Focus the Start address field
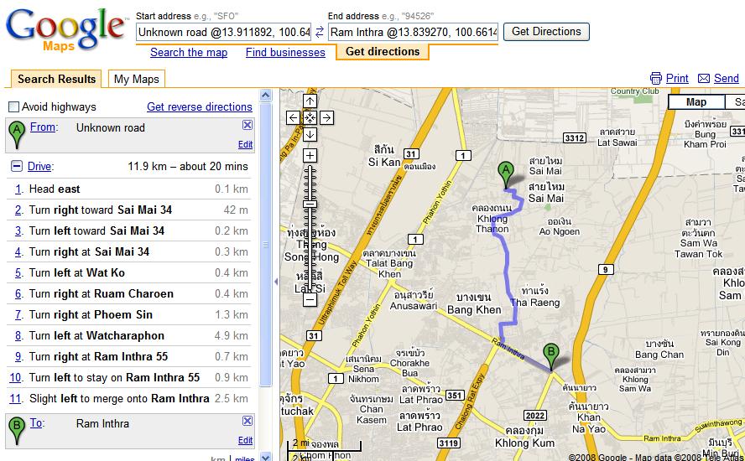The image size is (745, 461). coord(224,32)
